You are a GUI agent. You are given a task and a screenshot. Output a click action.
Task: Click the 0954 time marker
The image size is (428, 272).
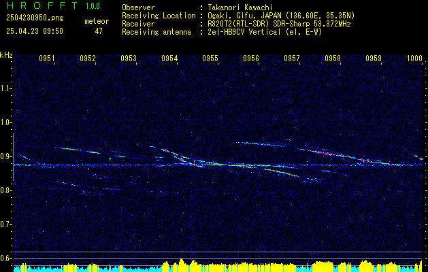click(x=169, y=58)
